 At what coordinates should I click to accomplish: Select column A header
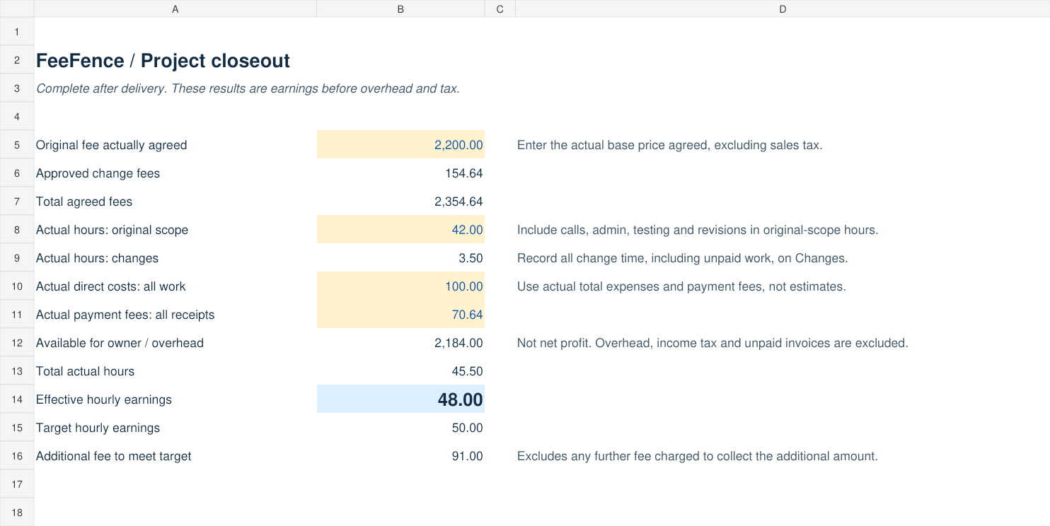pos(175,8)
